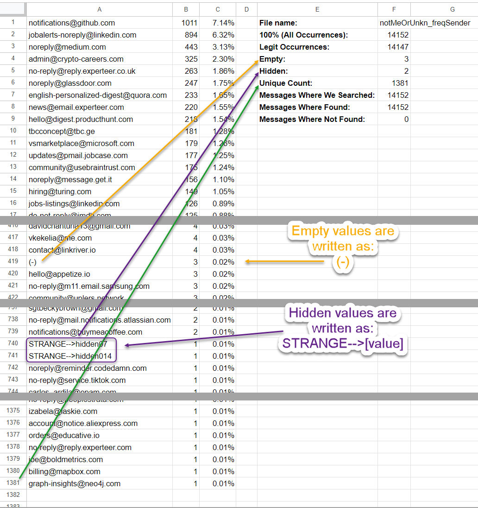Click cell no-reply@mail.notifications.atlassian.com
The image size is (478, 508).
(100, 320)
